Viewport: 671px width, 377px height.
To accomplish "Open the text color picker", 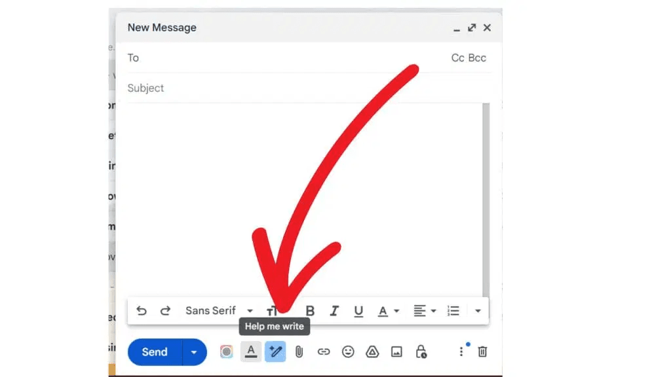I will (x=388, y=311).
